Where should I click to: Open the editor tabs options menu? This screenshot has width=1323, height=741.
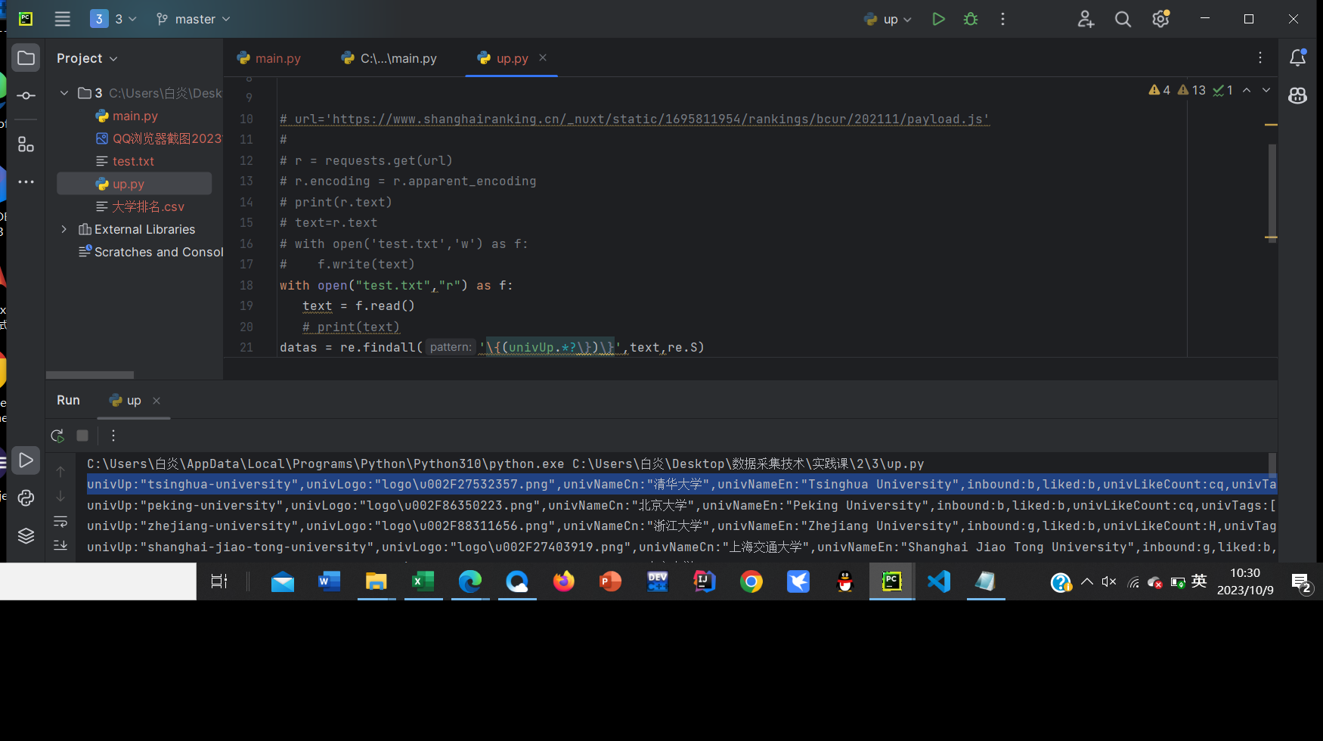coord(1260,57)
